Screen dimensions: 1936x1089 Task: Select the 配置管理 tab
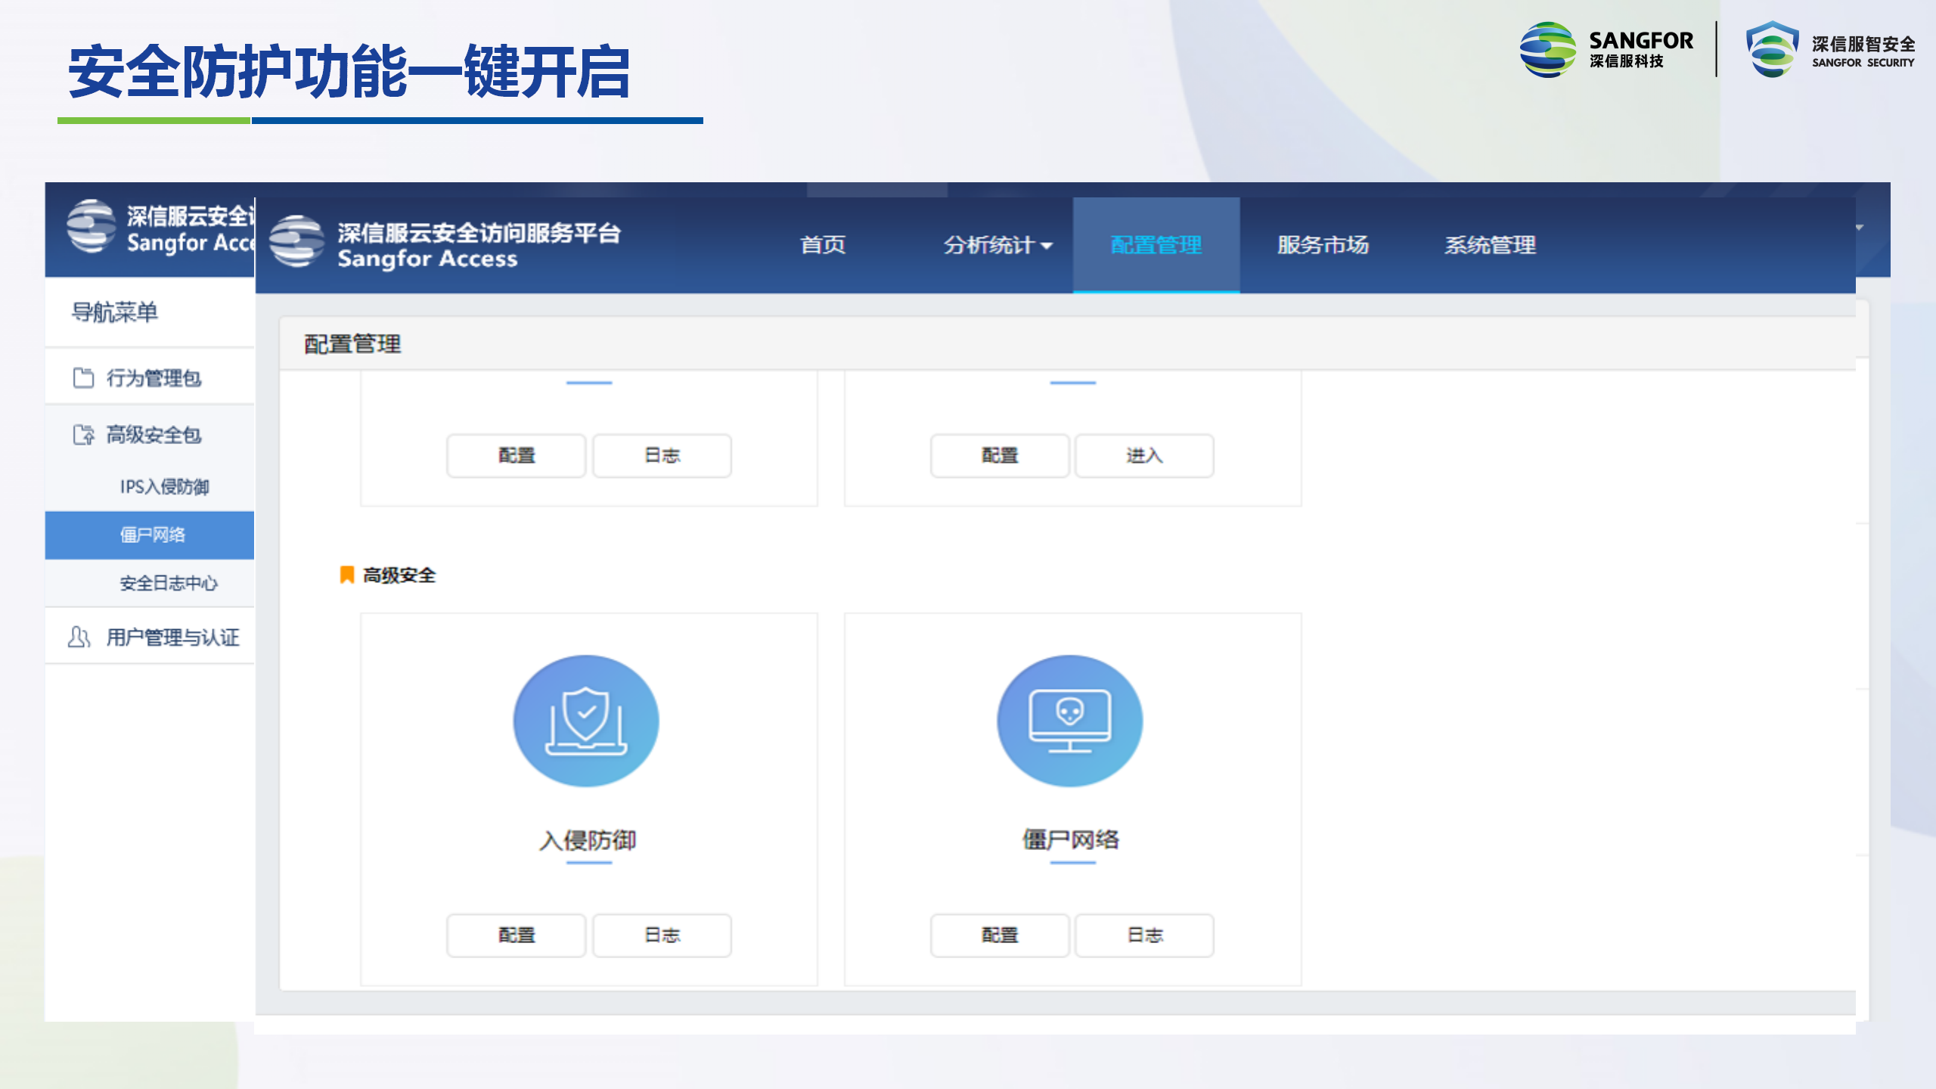tap(1156, 245)
